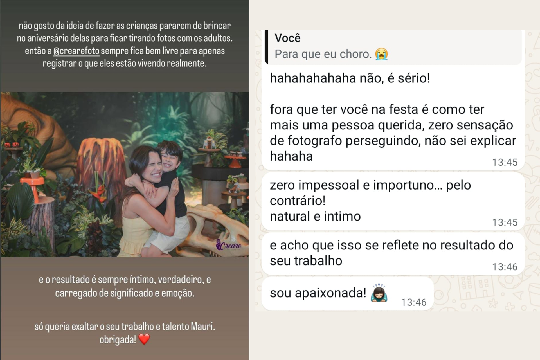Viewport: 540px width, 360px height.
Task: Click the 13:45 timestamp under 'natural e intimo'
Action: (505, 222)
